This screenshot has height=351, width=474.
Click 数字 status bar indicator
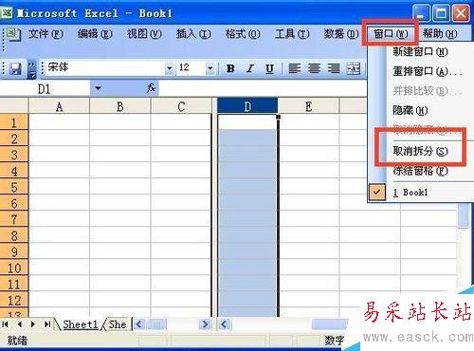(x=334, y=341)
